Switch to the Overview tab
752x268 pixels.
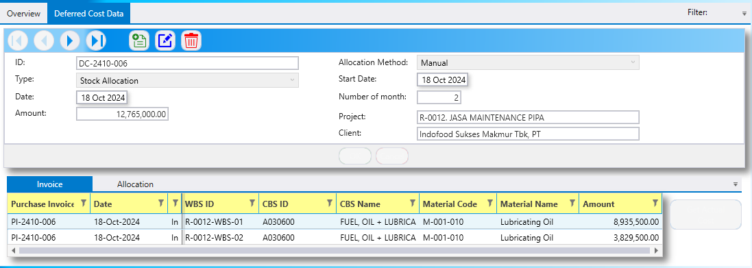(23, 14)
